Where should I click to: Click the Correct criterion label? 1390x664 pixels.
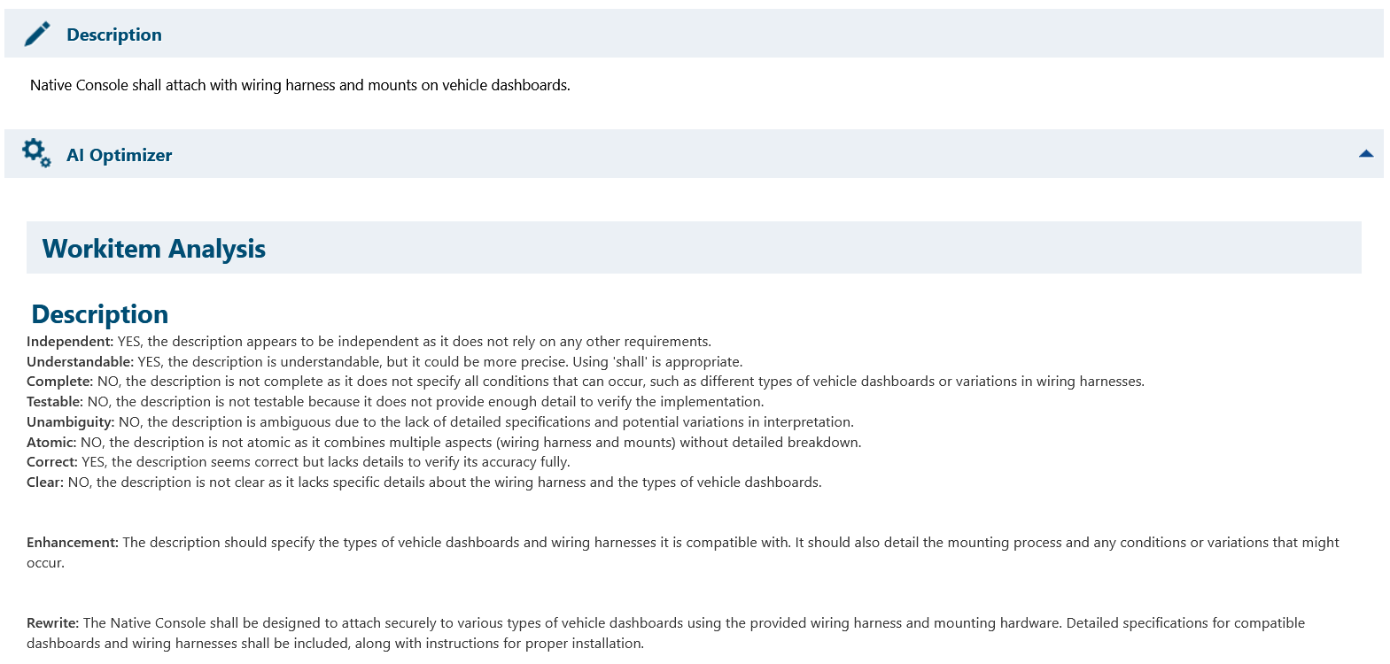pyautogui.click(x=52, y=462)
